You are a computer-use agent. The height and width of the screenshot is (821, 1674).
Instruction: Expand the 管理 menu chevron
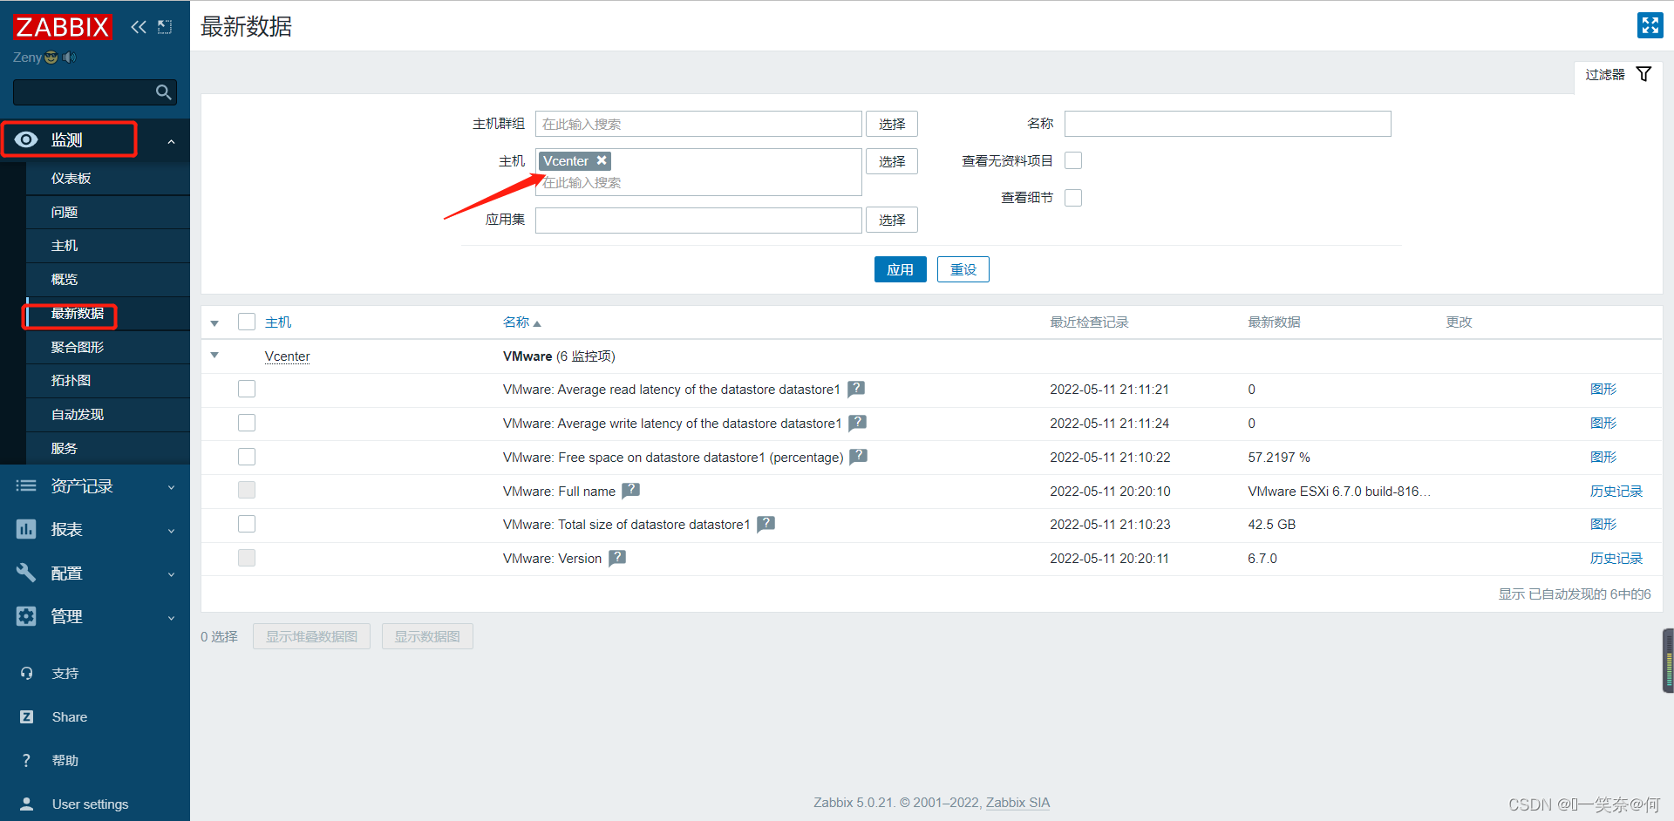pyautogui.click(x=172, y=618)
